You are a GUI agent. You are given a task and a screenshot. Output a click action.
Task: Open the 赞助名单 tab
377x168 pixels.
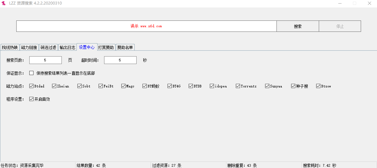point(125,47)
